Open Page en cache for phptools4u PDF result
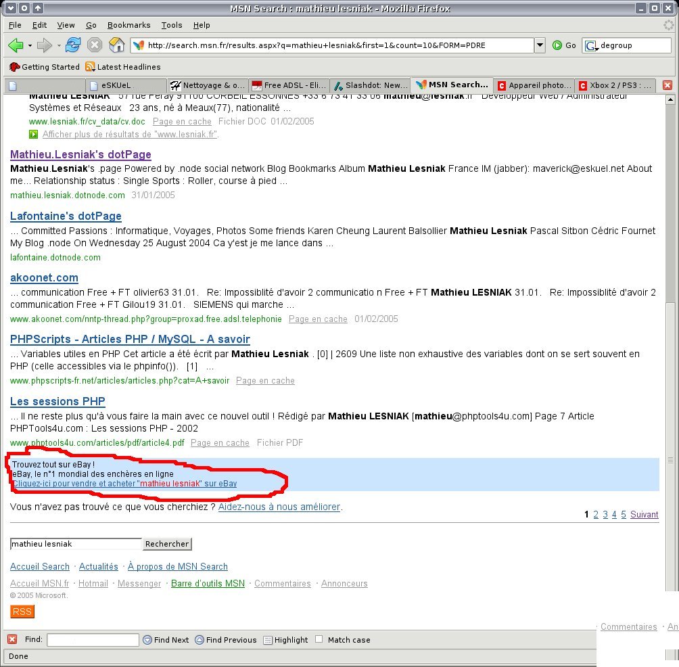Image resolution: width=679 pixels, height=667 pixels. (220, 443)
